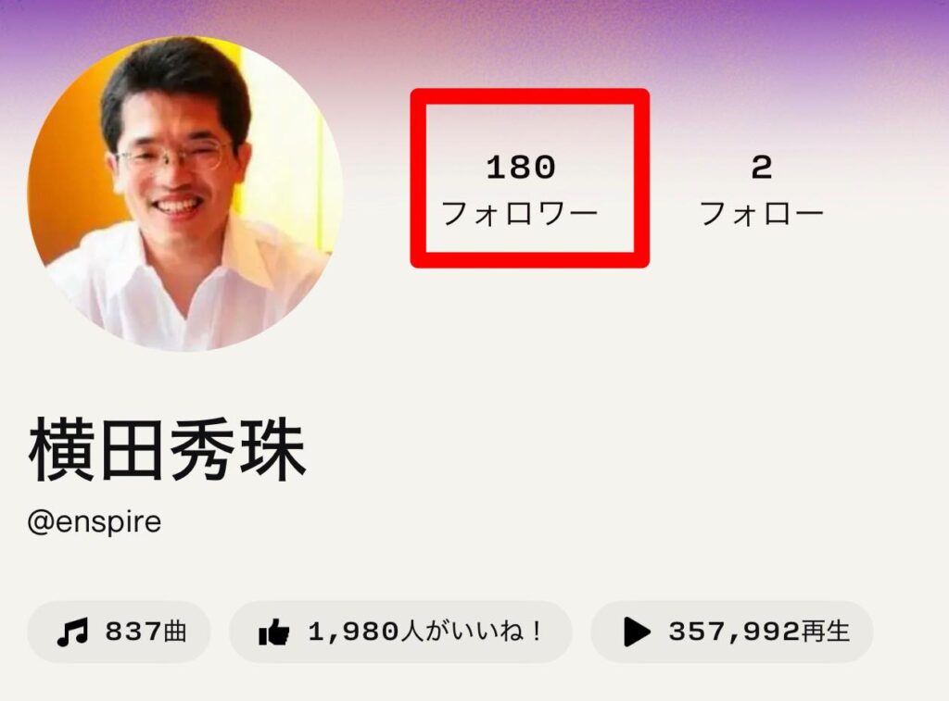The height and width of the screenshot is (701, 949).
Task: Click the red highlighted followers box border
Action: 529,96
